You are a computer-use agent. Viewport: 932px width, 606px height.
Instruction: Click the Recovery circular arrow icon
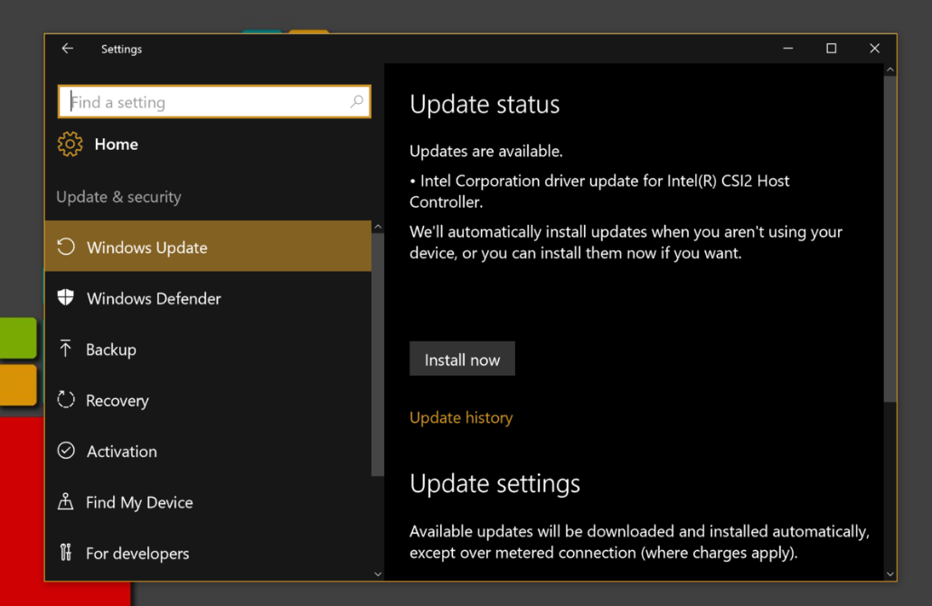66,399
